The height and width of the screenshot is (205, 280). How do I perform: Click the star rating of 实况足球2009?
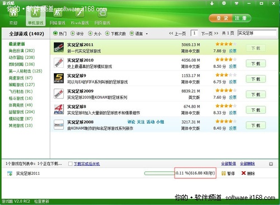(x=226, y=91)
